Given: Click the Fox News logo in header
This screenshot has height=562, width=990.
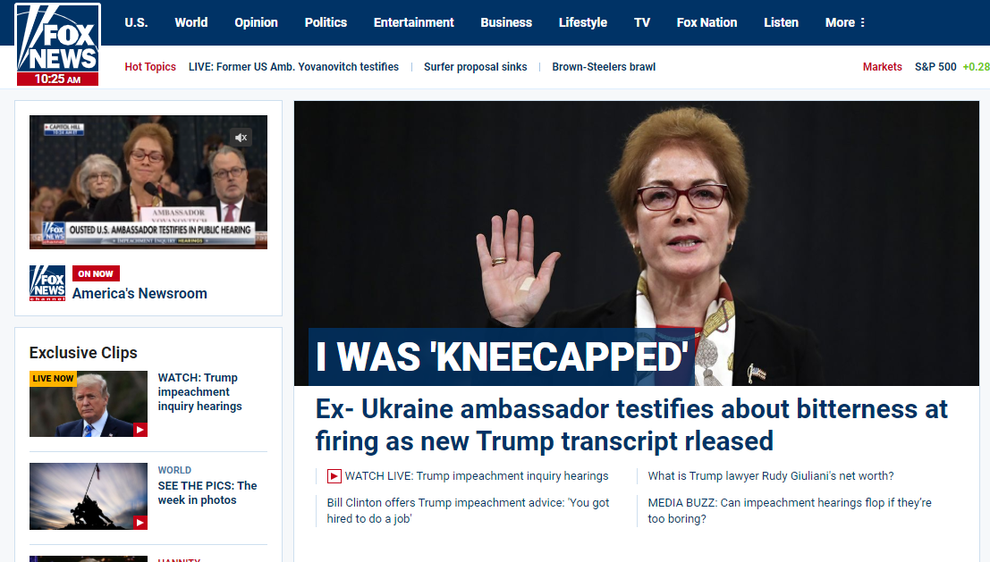Looking at the screenshot, I should coord(57,44).
